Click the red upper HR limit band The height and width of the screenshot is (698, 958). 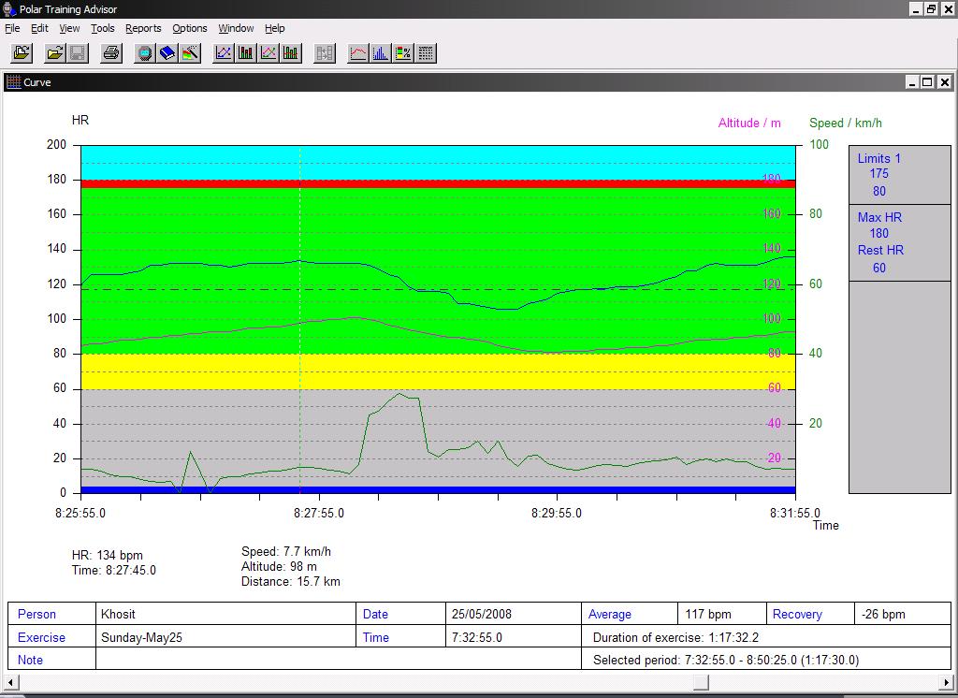pyautogui.click(x=438, y=184)
